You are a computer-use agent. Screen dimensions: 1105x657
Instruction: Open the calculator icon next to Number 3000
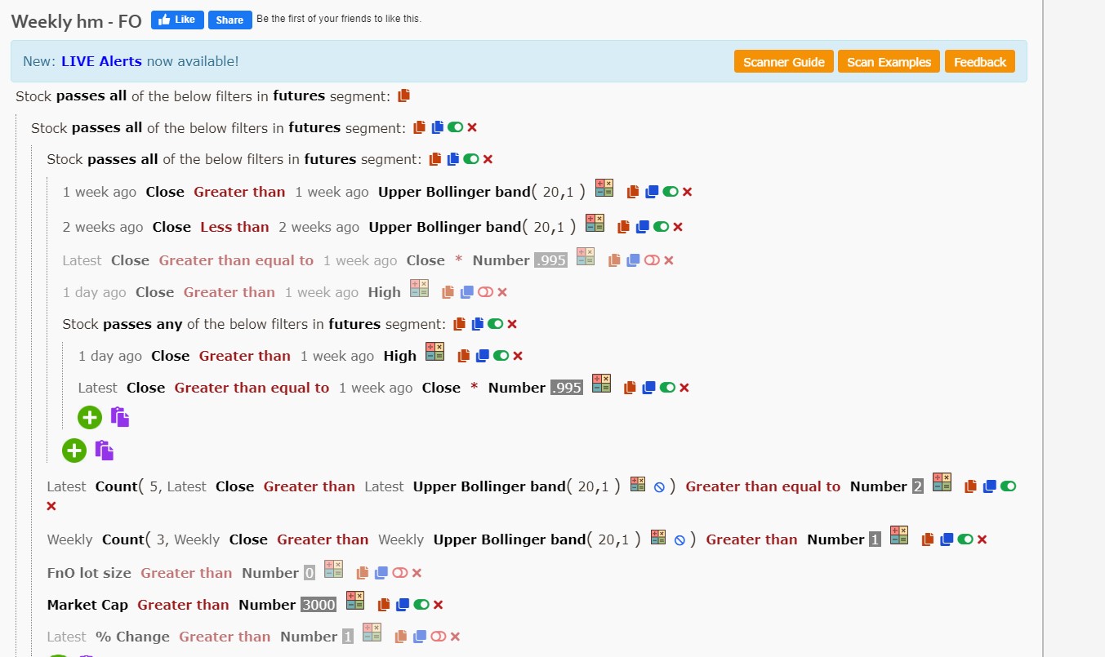point(355,601)
